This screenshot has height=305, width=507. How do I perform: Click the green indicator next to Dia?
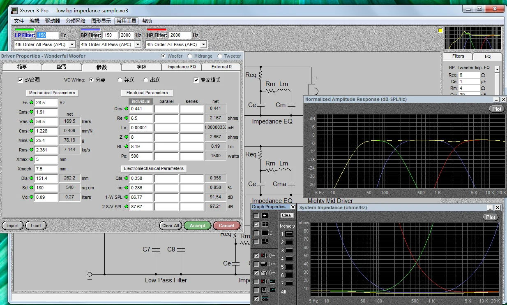pos(31,178)
